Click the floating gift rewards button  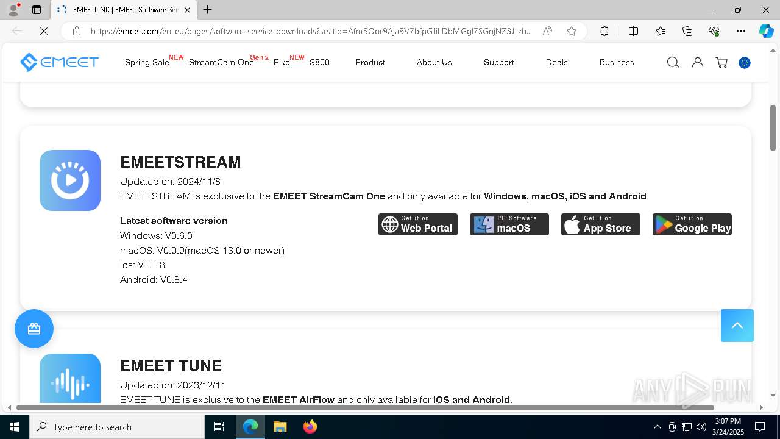[x=34, y=329]
